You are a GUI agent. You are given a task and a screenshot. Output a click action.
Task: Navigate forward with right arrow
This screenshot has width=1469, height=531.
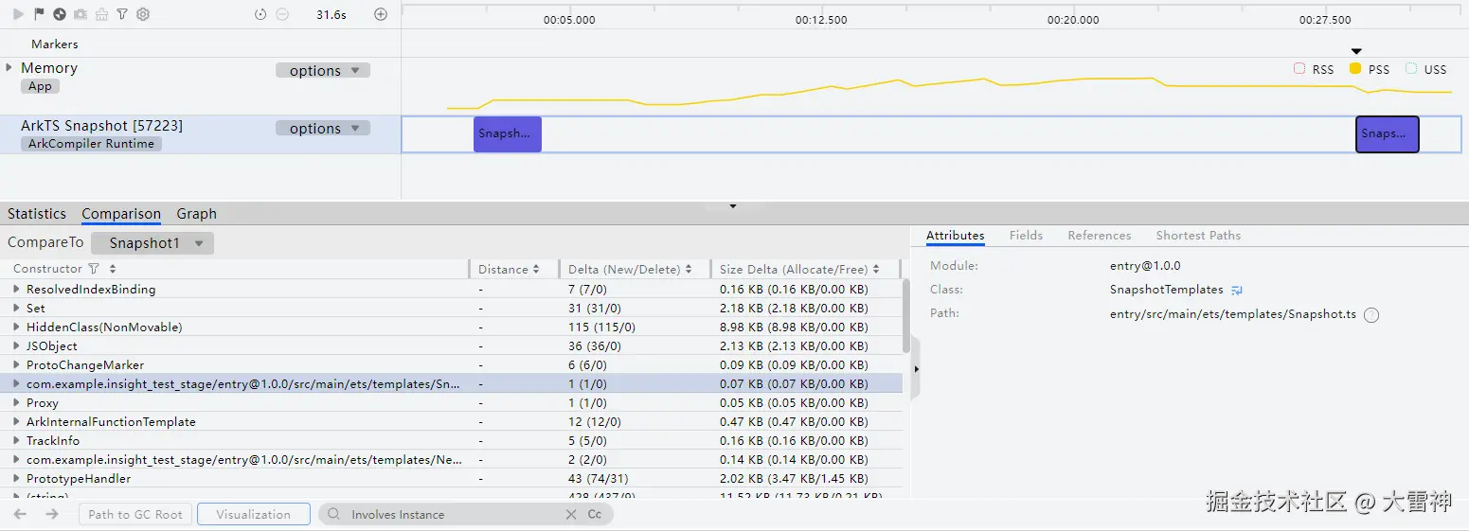click(x=52, y=514)
